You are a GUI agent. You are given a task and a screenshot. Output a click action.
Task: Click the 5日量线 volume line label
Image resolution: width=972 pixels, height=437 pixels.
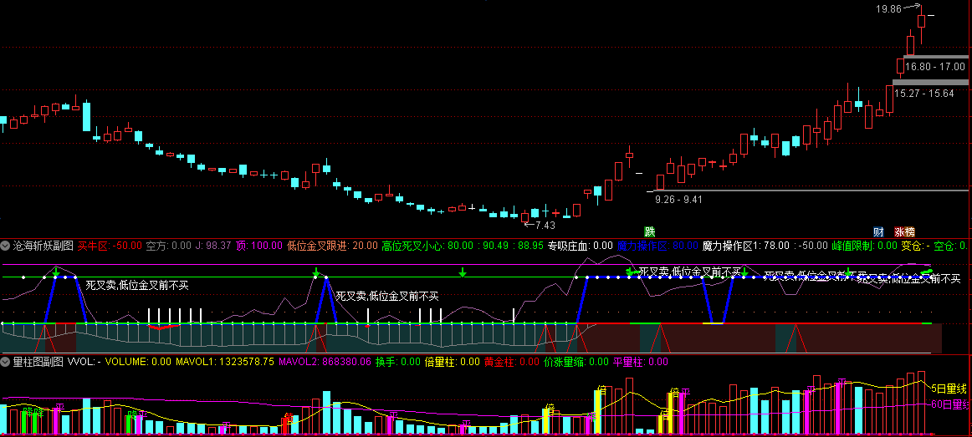coord(949,389)
